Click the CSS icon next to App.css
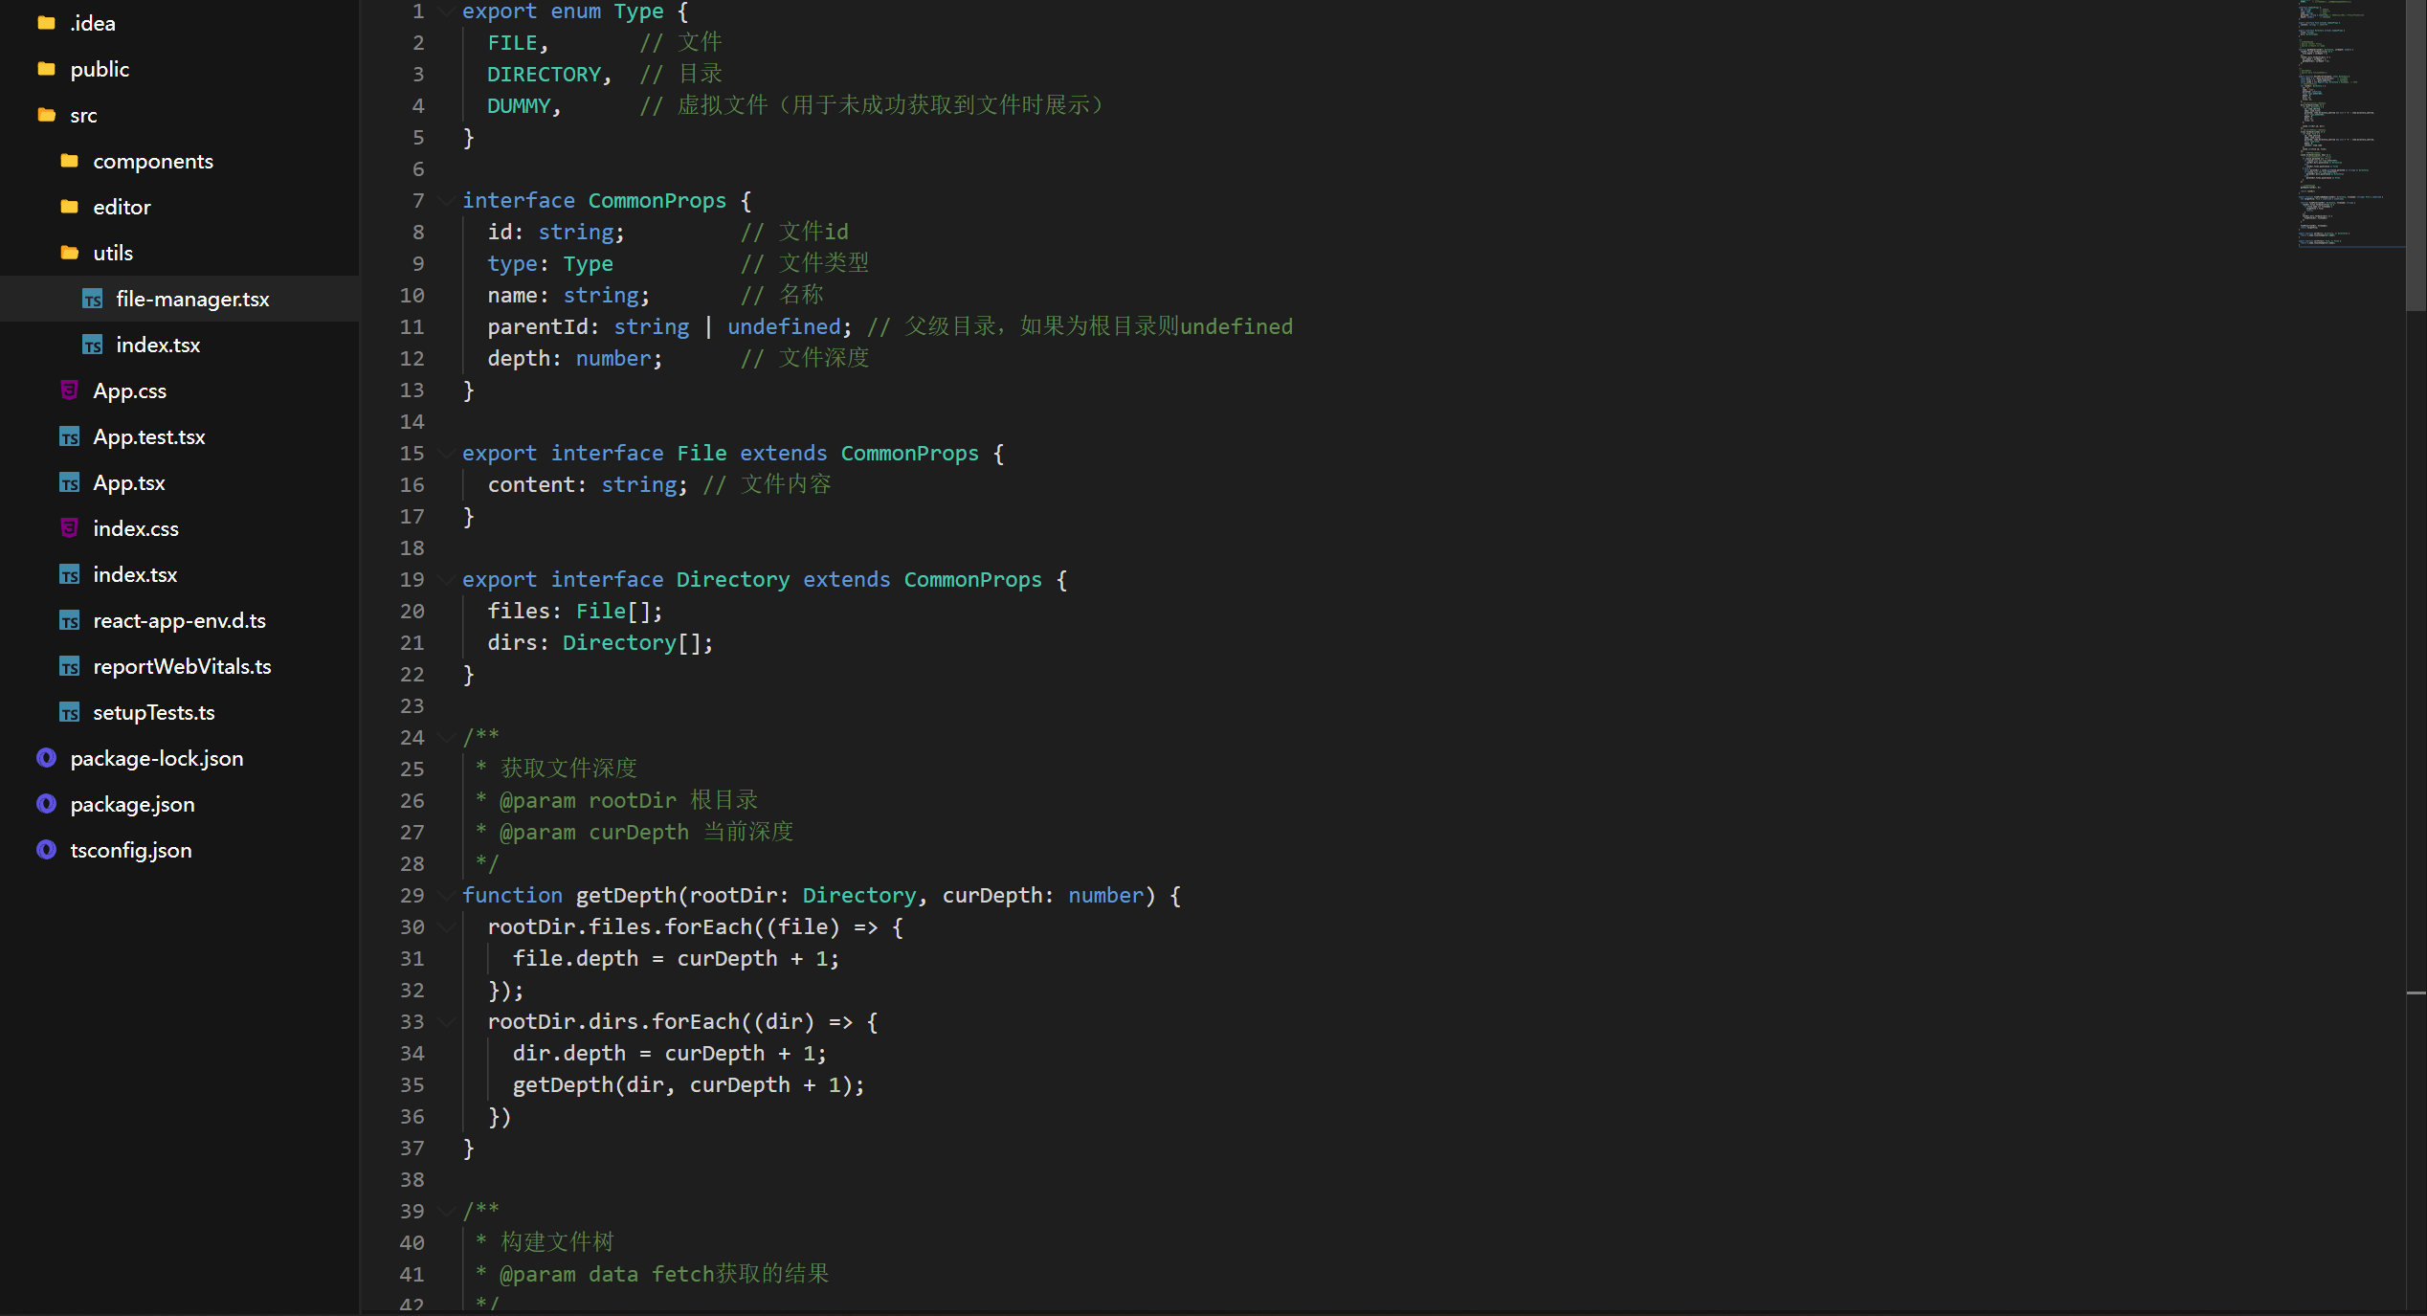This screenshot has width=2427, height=1316. pos(69,390)
